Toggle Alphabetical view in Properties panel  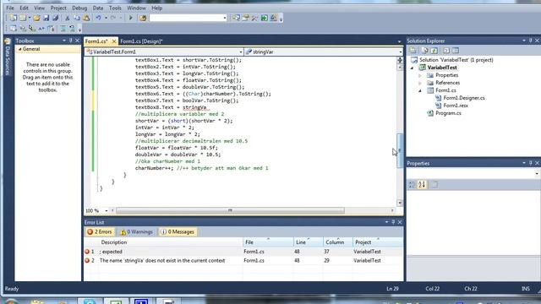422,185
